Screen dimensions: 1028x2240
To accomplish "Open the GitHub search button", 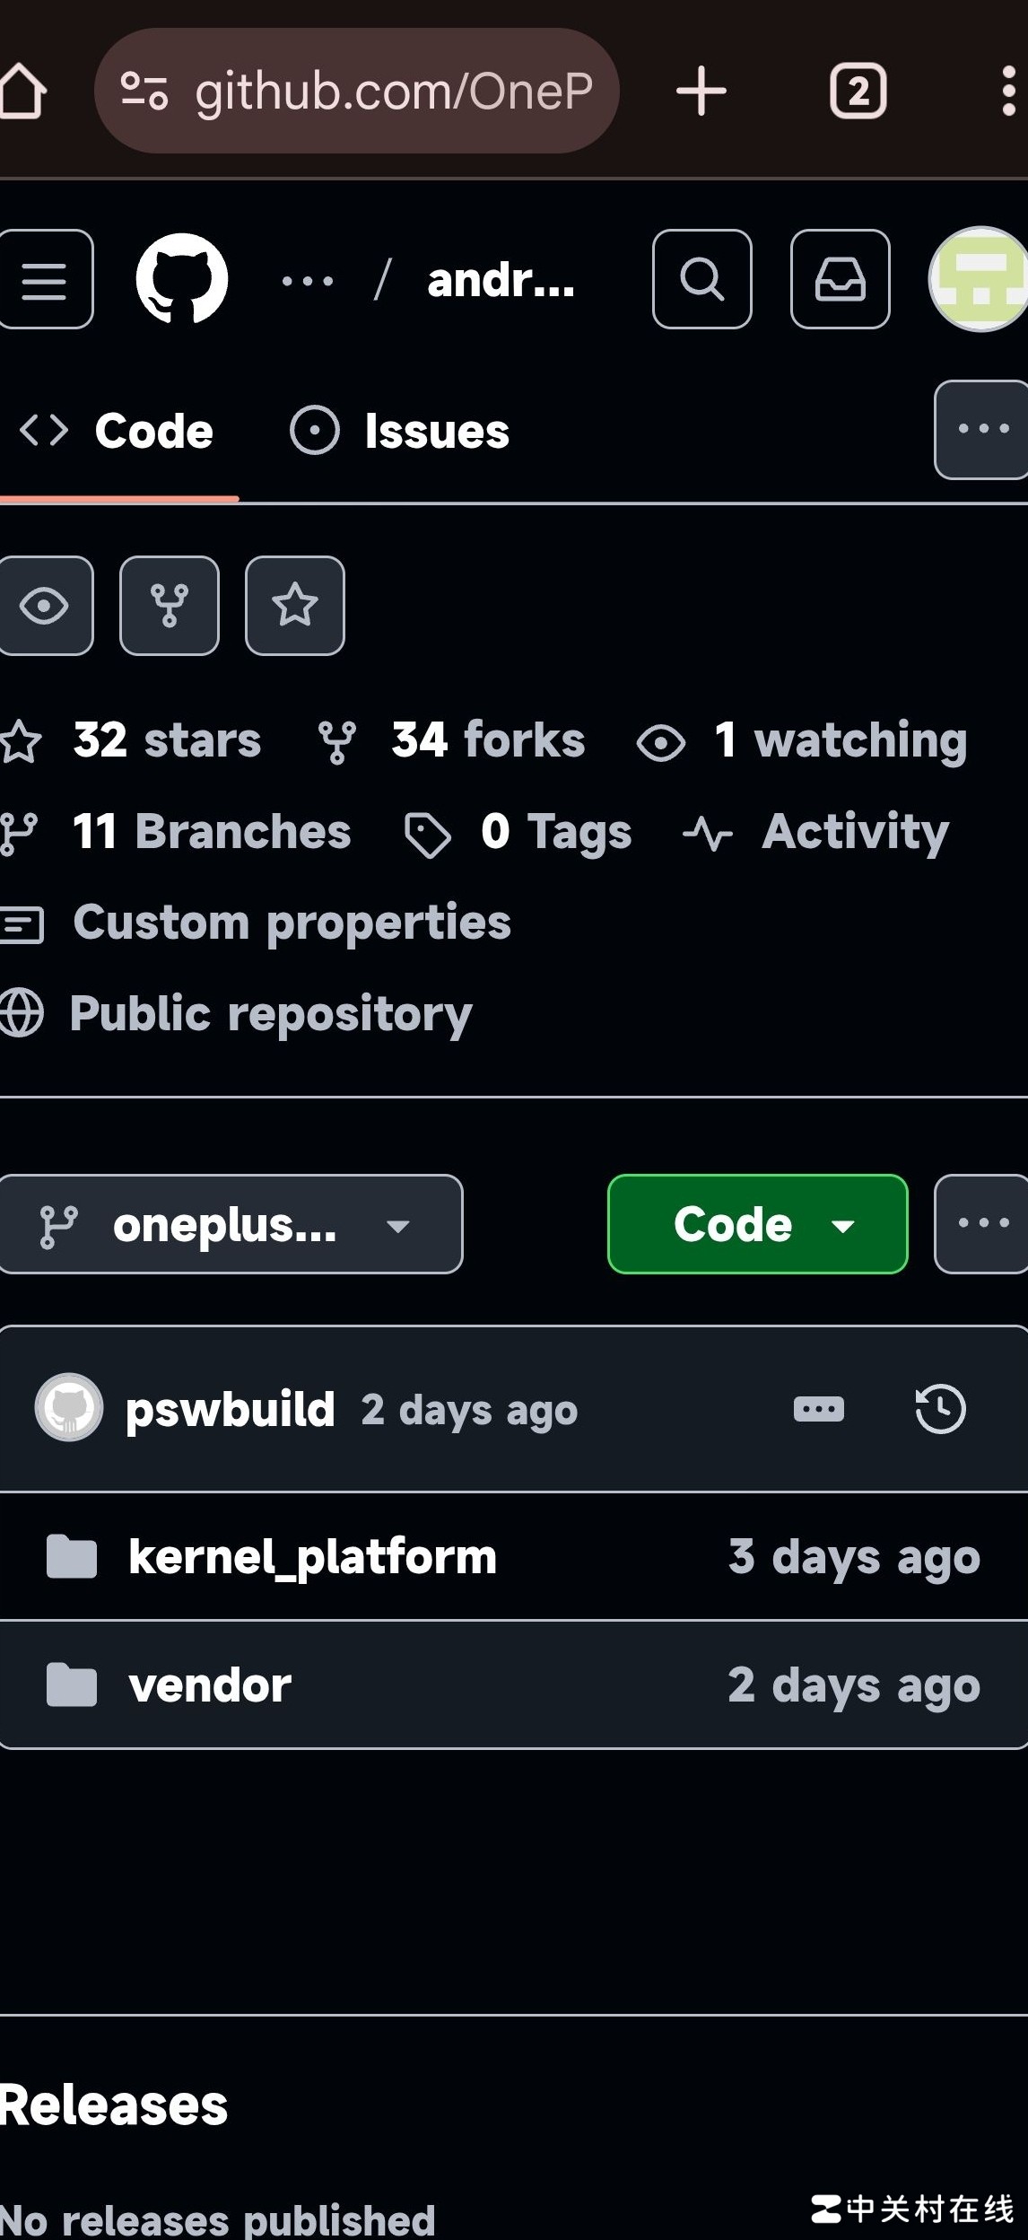I will coord(701,279).
